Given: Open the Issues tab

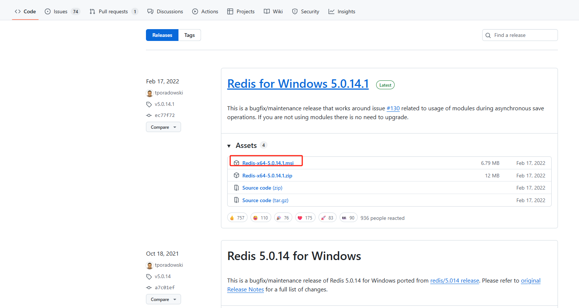Looking at the screenshot, I should pos(62,11).
